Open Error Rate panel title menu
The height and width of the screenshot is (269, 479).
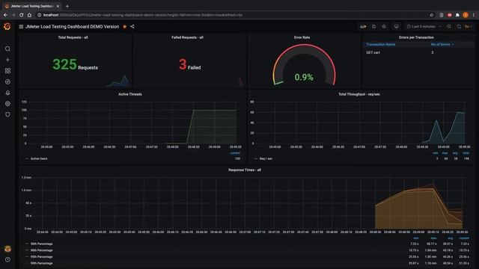click(x=302, y=37)
